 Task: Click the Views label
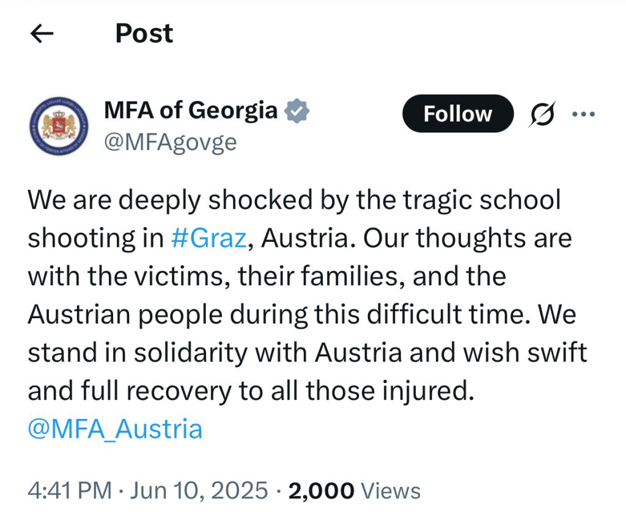[x=391, y=491]
